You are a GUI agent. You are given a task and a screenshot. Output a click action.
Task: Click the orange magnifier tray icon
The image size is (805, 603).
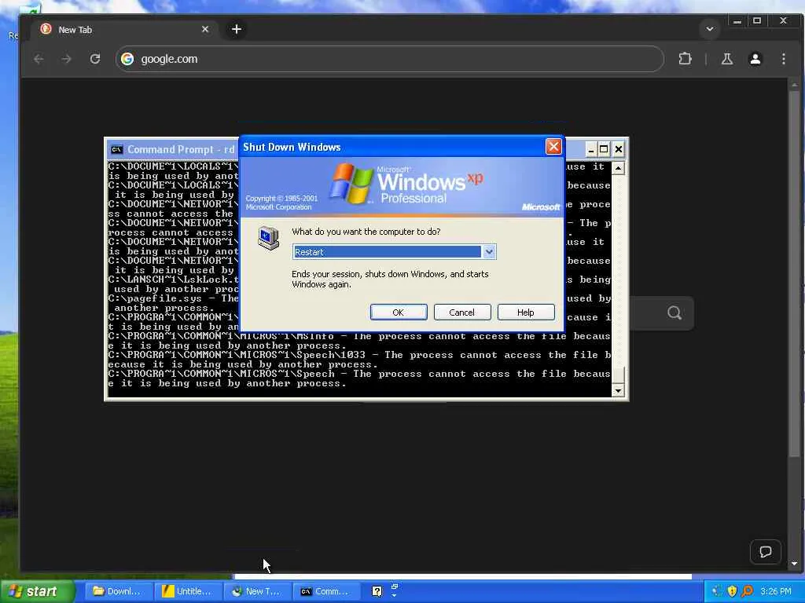pyautogui.click(x=747, y=592)
